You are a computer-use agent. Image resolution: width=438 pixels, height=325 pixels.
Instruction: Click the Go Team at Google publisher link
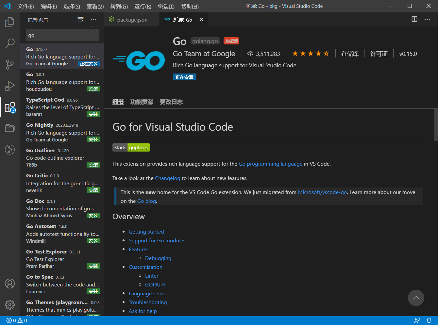click(204, 54)
